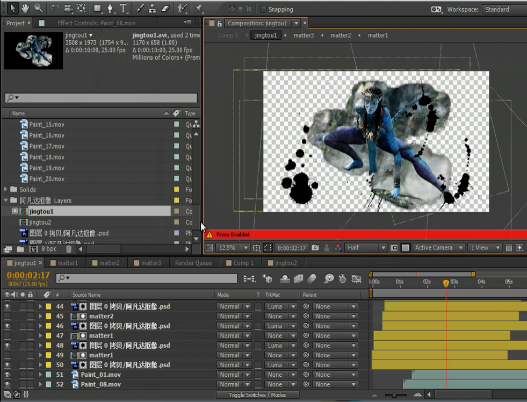Viewport: 527px width, 402px height.
Task: Toggle the transparency grid button
Action: coord(406,248)
